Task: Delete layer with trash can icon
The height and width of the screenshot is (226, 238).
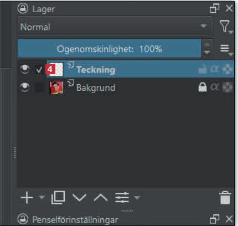Action: [x=225, y=198]
